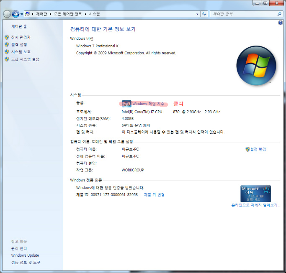Open 성능 정보 및 도구 link
This screenshot has height=273, width=286.
click(x=26, y=263)
